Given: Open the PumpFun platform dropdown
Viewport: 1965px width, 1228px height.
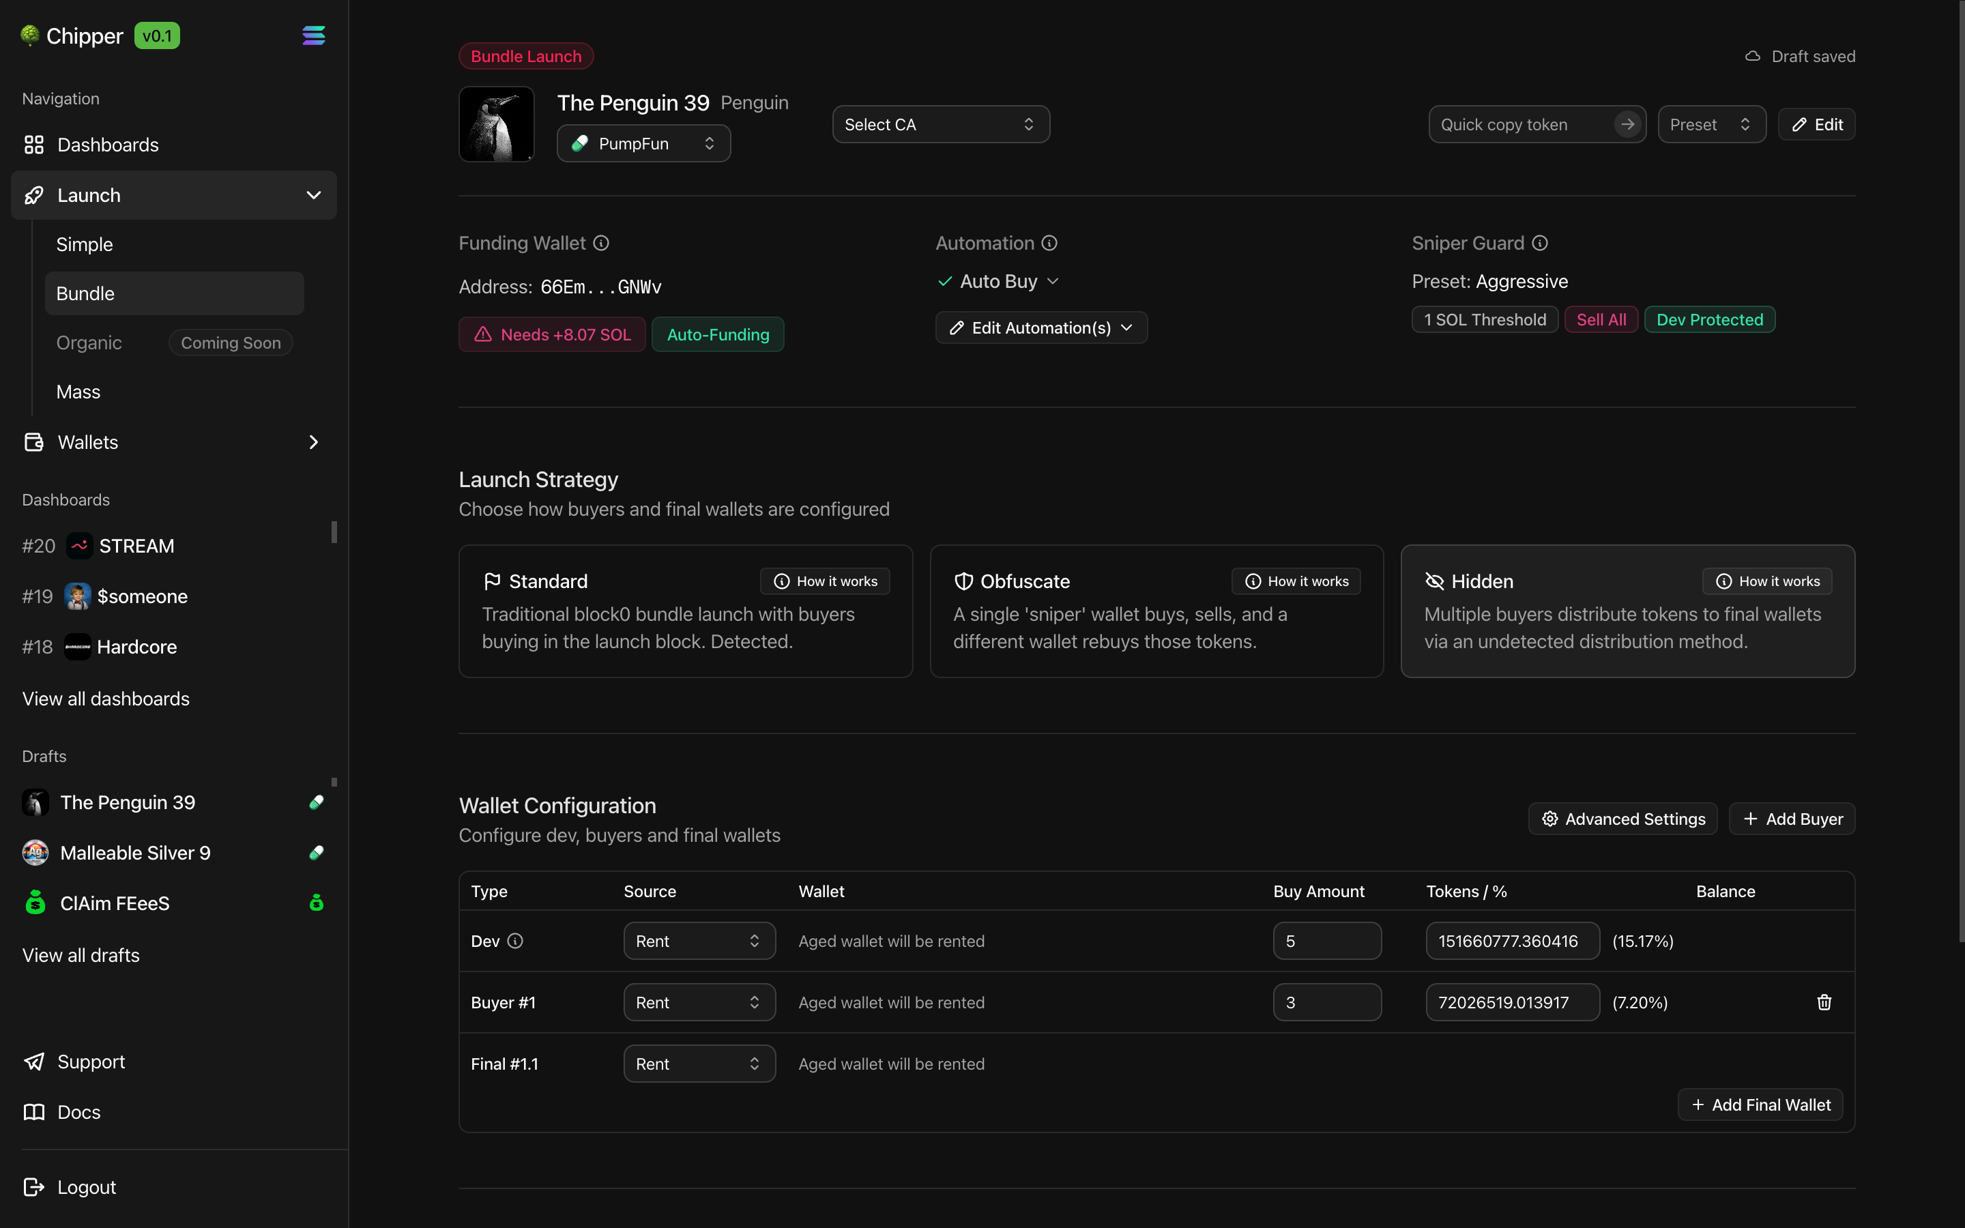Looking at the screenshot, I should coord(643,144).
